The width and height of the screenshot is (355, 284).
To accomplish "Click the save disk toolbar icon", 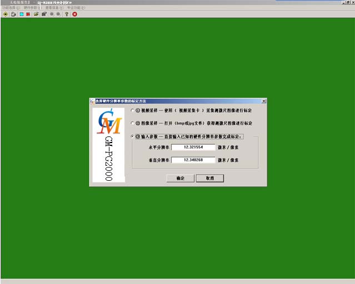I will (x=44, y=14).
